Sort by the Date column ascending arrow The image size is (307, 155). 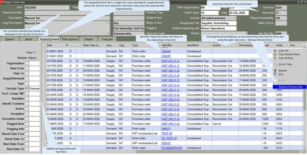67,45
